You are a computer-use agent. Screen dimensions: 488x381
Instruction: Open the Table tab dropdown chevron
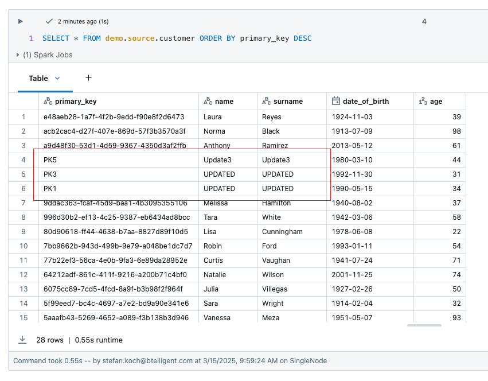click(x=57, y=78)
